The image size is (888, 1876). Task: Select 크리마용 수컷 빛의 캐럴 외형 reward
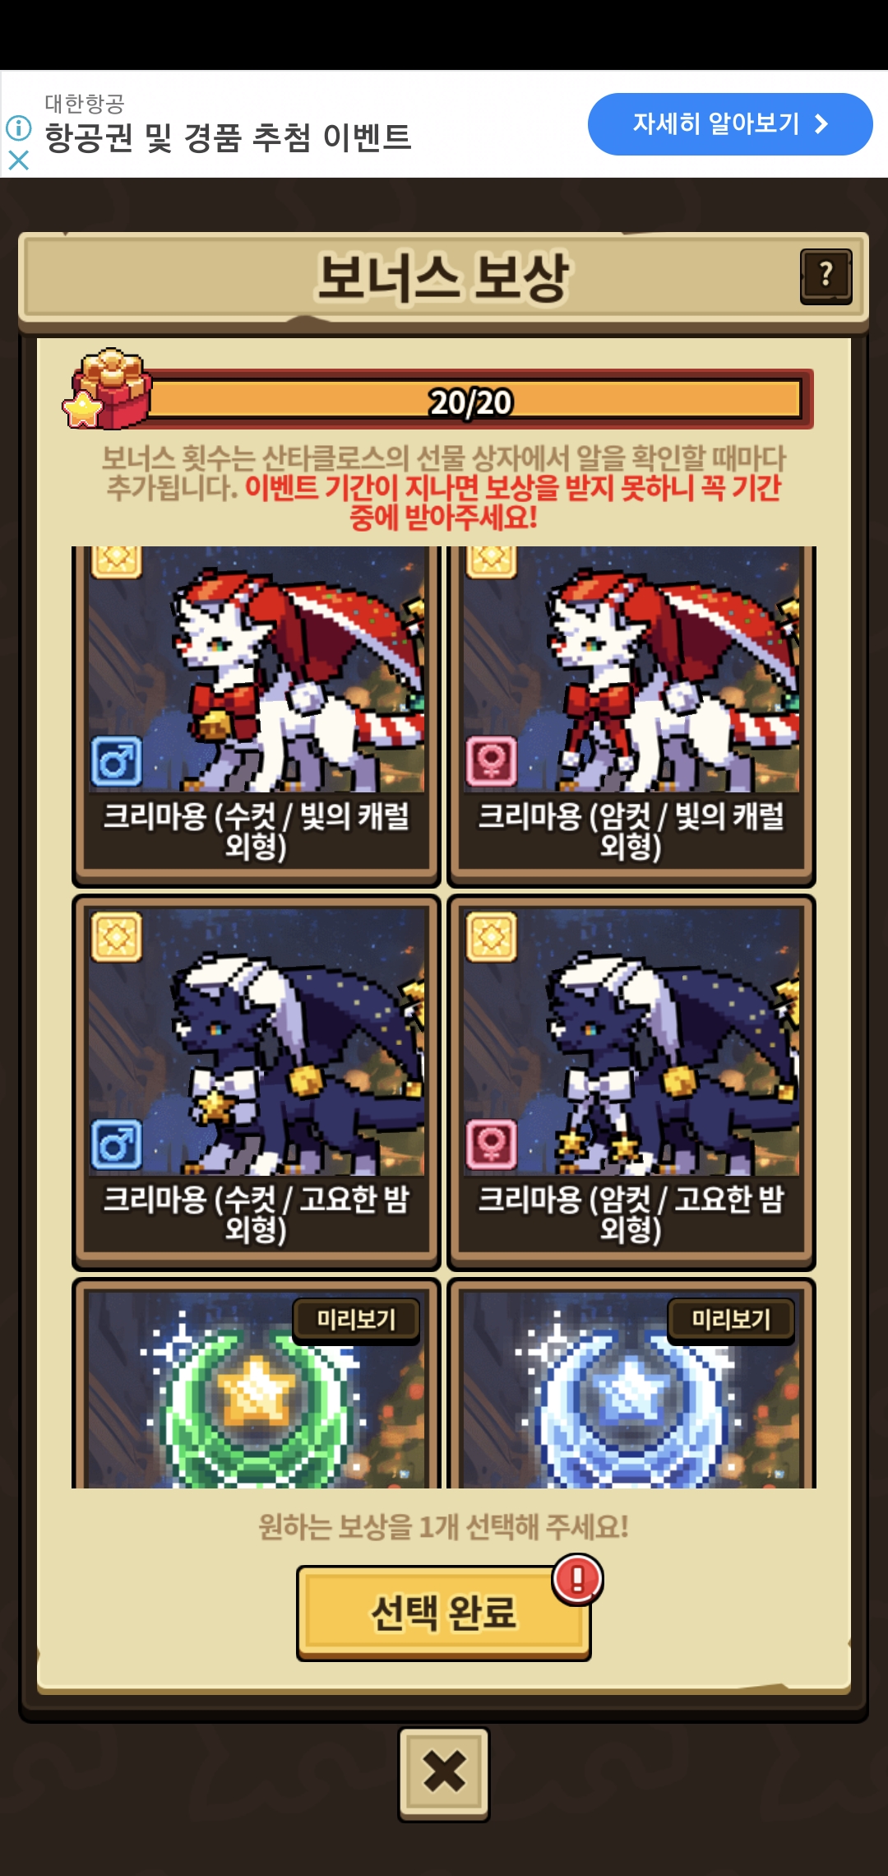point(256,716)
